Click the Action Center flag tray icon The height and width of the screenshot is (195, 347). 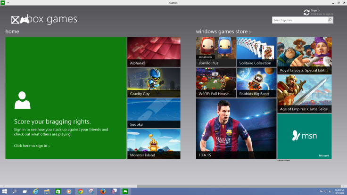[322, 191]
